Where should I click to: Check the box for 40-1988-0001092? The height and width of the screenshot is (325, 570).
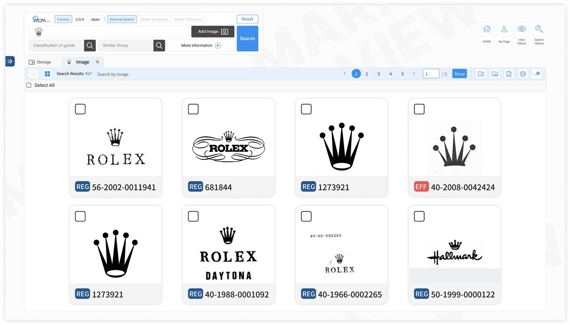point(193,216)
